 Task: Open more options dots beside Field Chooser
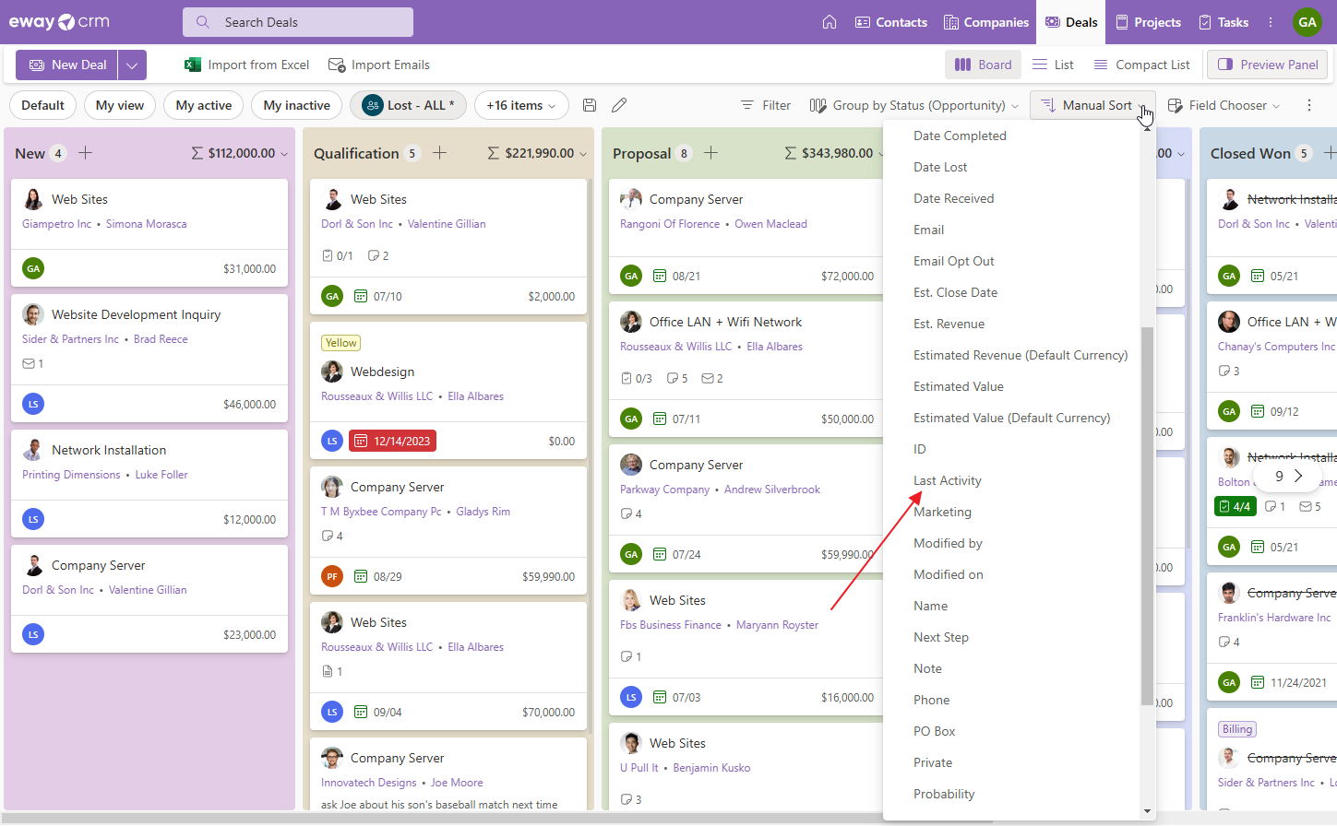click(1309, 105)
